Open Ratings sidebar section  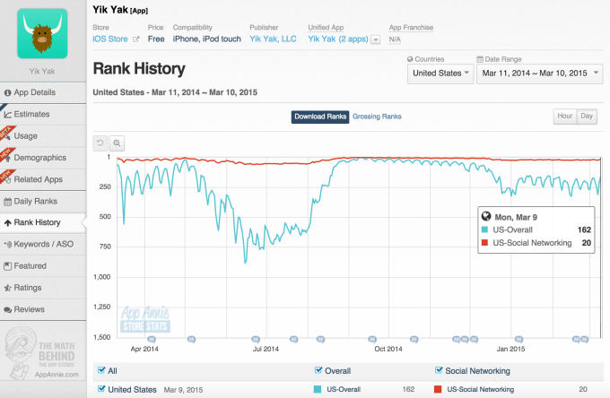(x=43, y=288)
